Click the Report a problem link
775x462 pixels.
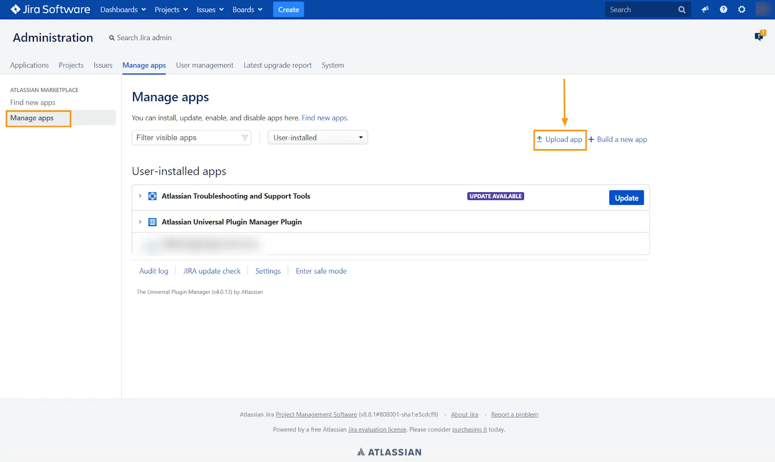point(514,415)
